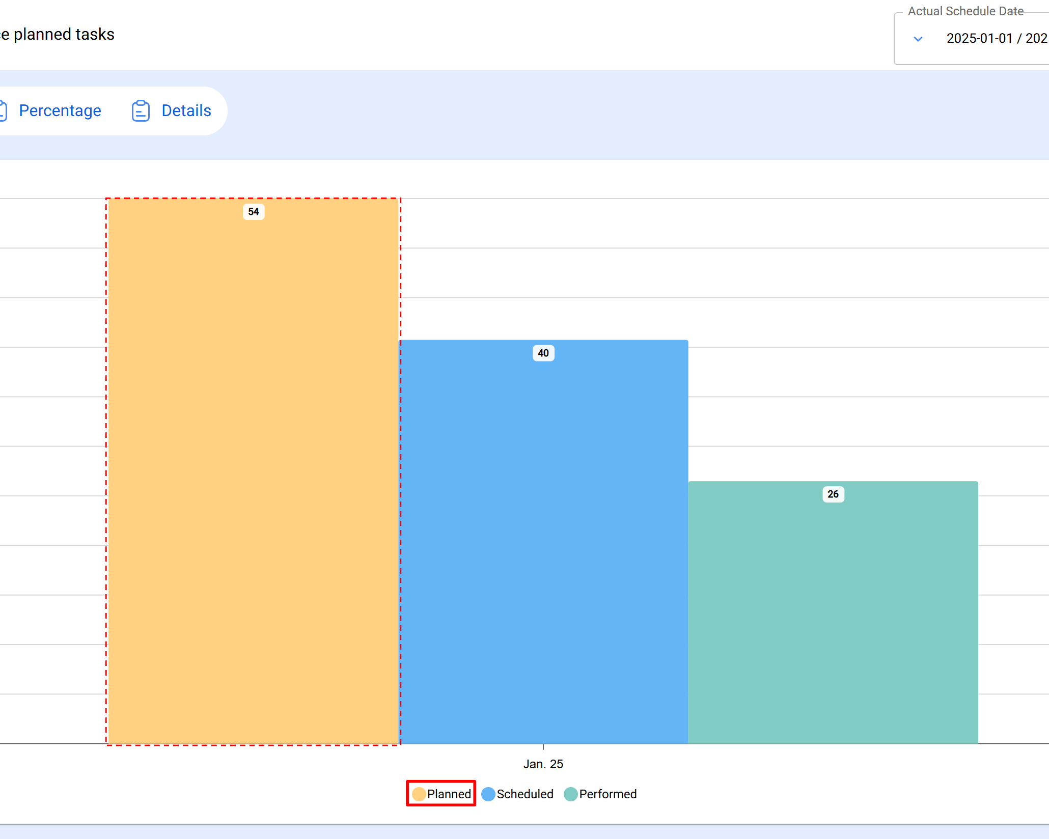Click the Jan. 25 axis label
The height and width of the screenshot is (839, 1049).
coord(543,764)
